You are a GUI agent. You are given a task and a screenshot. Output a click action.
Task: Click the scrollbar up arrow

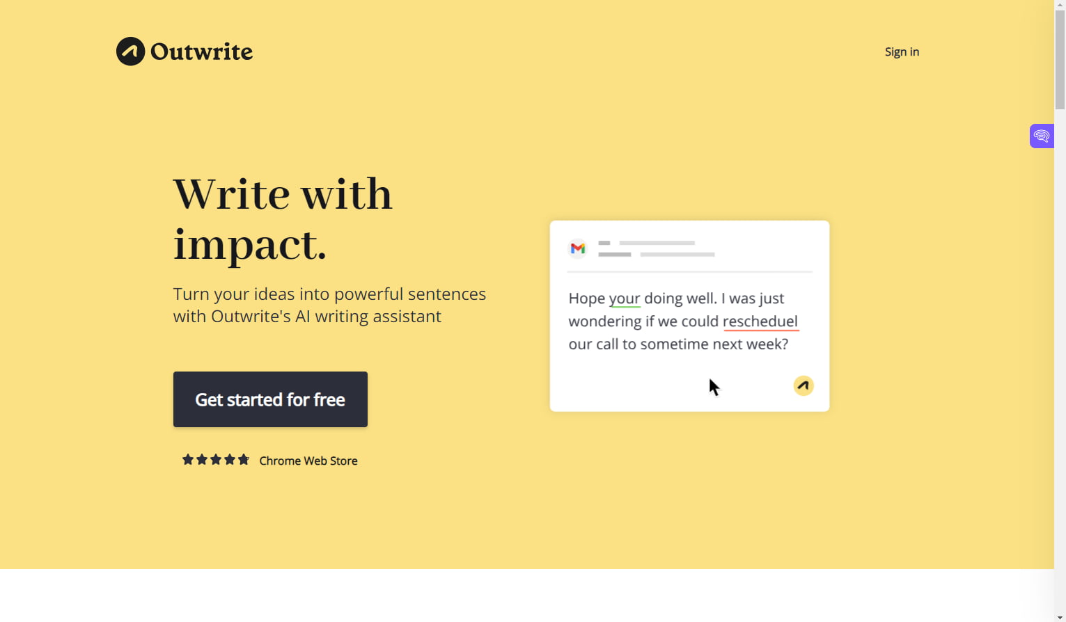tap(1060, 6)
